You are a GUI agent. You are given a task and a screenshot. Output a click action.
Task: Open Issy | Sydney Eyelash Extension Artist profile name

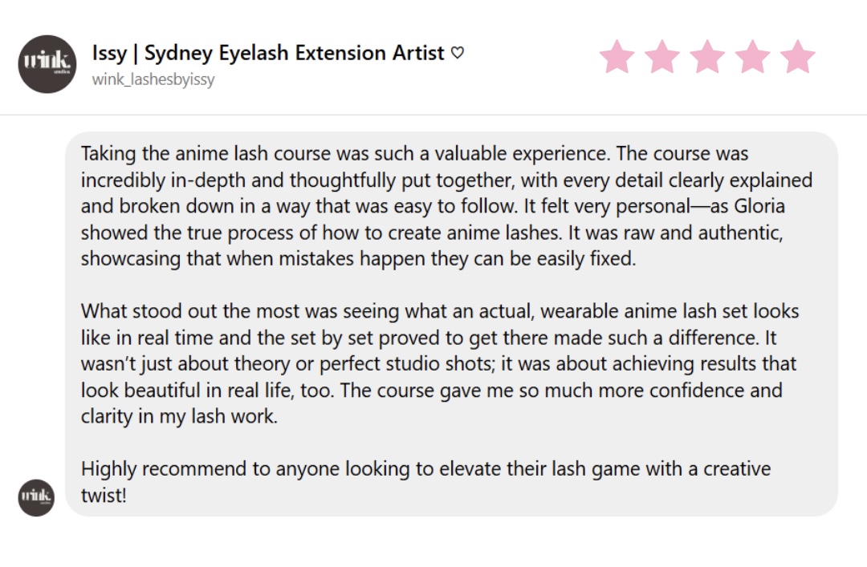point(268,54)
